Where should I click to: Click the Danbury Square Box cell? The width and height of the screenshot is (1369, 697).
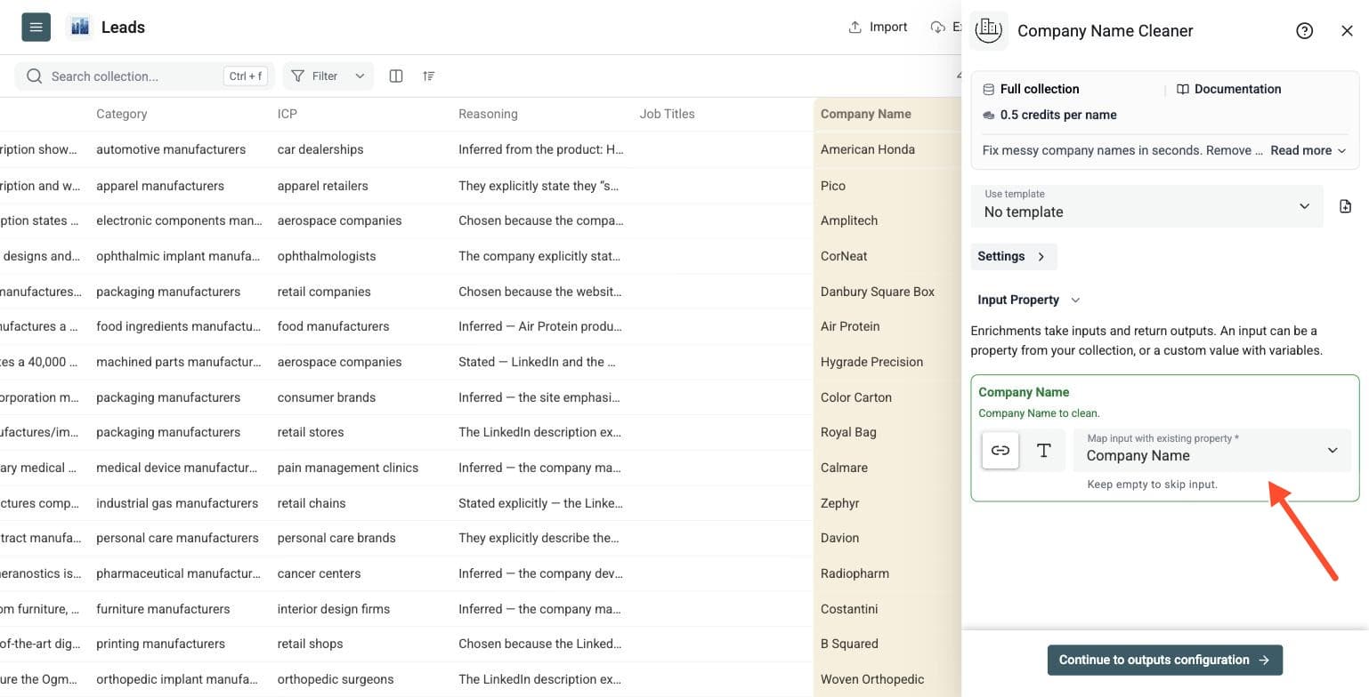[x=878, y=292]
